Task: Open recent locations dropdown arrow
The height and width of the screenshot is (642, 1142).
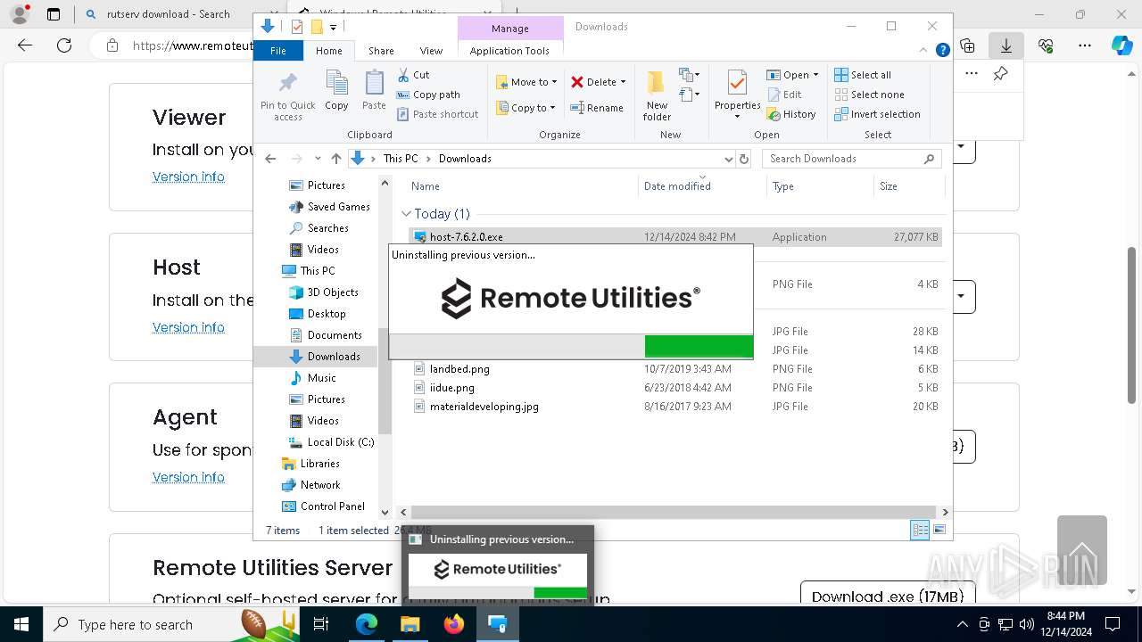Action: click(318, 159)
